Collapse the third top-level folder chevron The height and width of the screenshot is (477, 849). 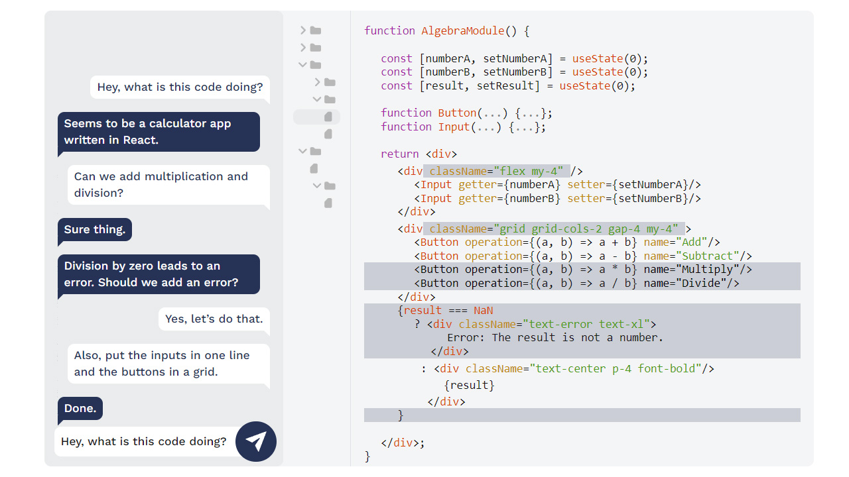tap(303, 65)
